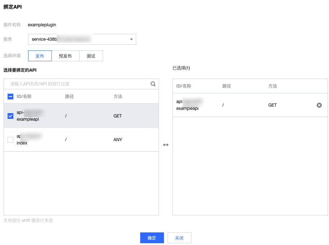This screenshot has height=245, width=329.
Task: Toggle the select-all checkbox in API list header
Action: 10,97
